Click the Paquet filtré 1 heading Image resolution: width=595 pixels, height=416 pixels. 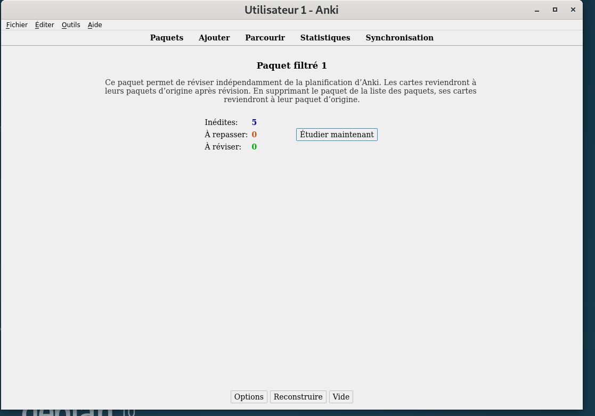tap(291, 66)
